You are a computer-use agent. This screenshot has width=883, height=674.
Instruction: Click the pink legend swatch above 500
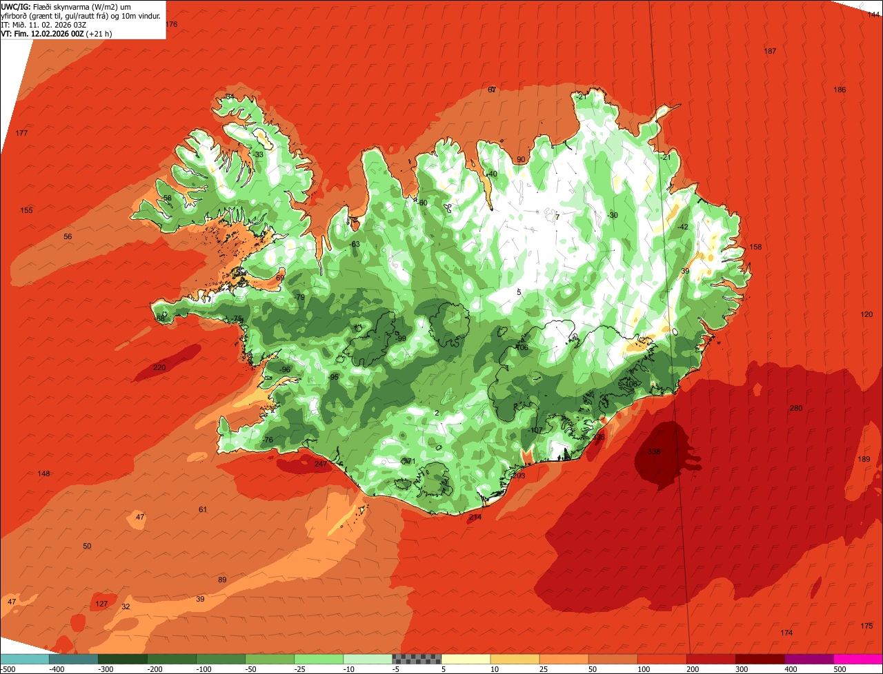[x=858, y=658]
